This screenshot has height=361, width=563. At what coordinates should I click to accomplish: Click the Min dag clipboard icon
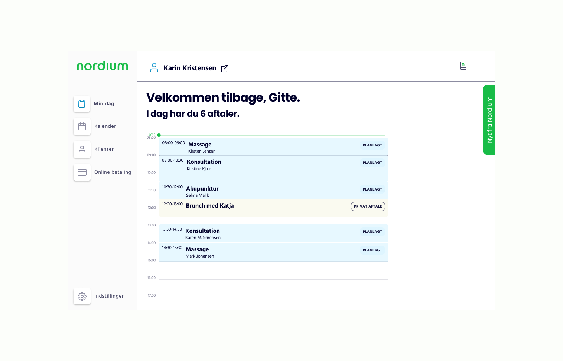click(82, 104)
